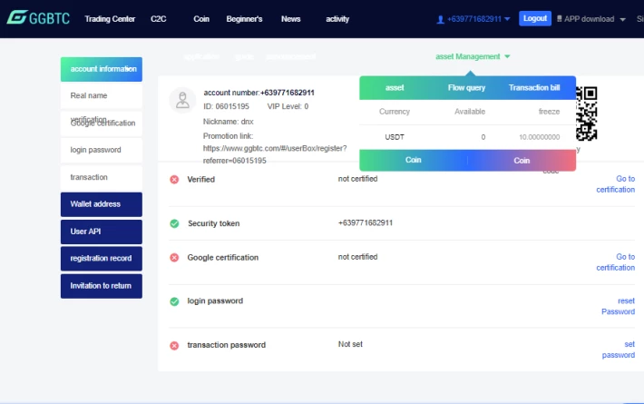The image size is (644, 404).
Task: Click the Not set status text
Action: tap(350, 344)
